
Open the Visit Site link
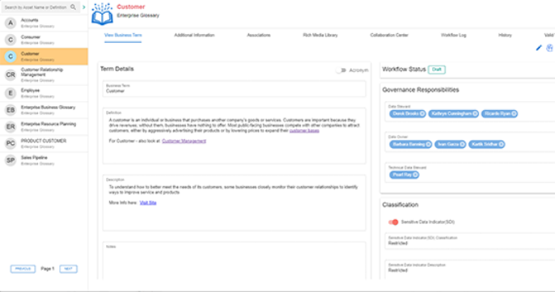coord(148,203)
